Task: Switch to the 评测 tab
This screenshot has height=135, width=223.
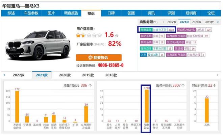Action: (171, 13)
